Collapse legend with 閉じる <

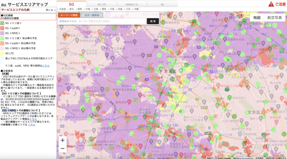50,10
